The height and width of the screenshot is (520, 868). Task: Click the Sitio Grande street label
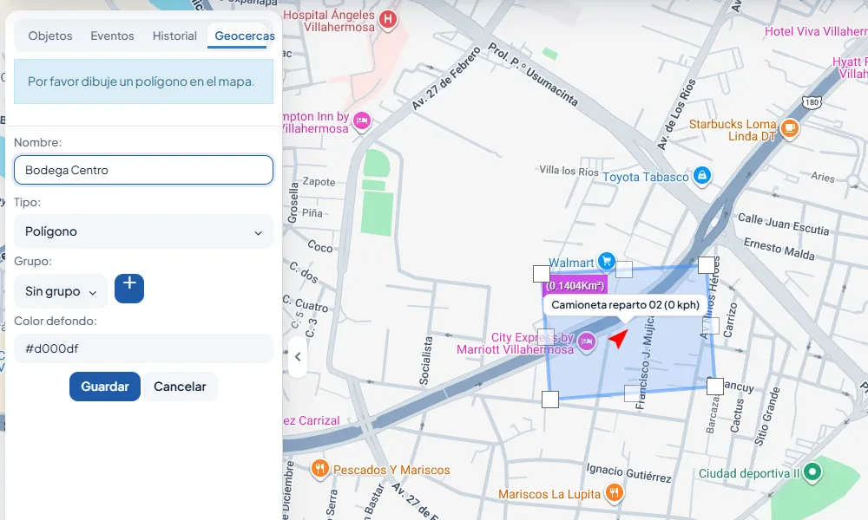768,416
